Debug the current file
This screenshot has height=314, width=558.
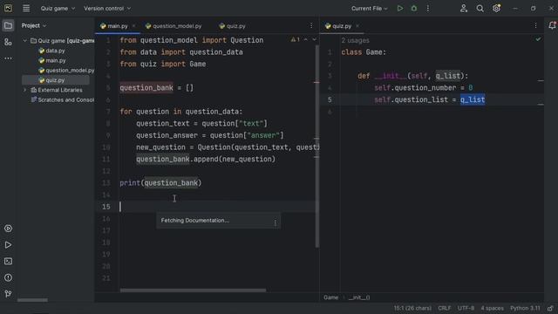(x=414, y=8)
